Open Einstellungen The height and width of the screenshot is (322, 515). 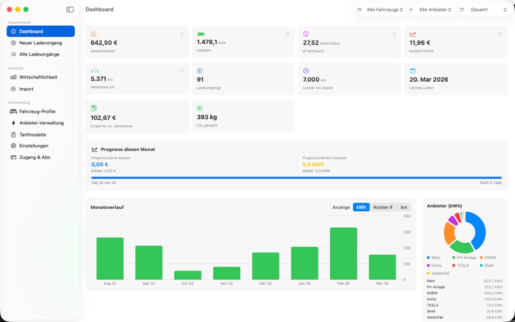pyautogui.click(x=41, y=146)
